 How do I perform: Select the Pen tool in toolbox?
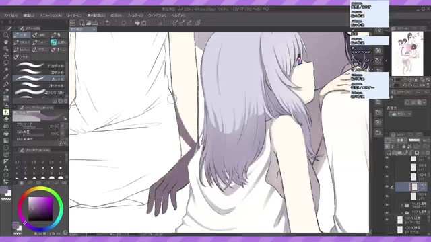point(6,84)
